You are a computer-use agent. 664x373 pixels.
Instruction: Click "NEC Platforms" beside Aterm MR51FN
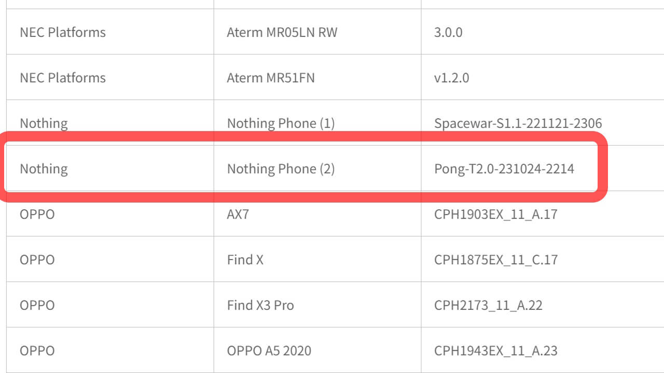(x=62, y=78)
